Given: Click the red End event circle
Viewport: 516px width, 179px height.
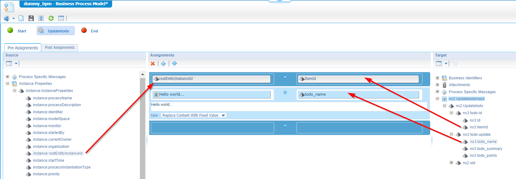Looking at the screenshot, I should click(84, 30).
